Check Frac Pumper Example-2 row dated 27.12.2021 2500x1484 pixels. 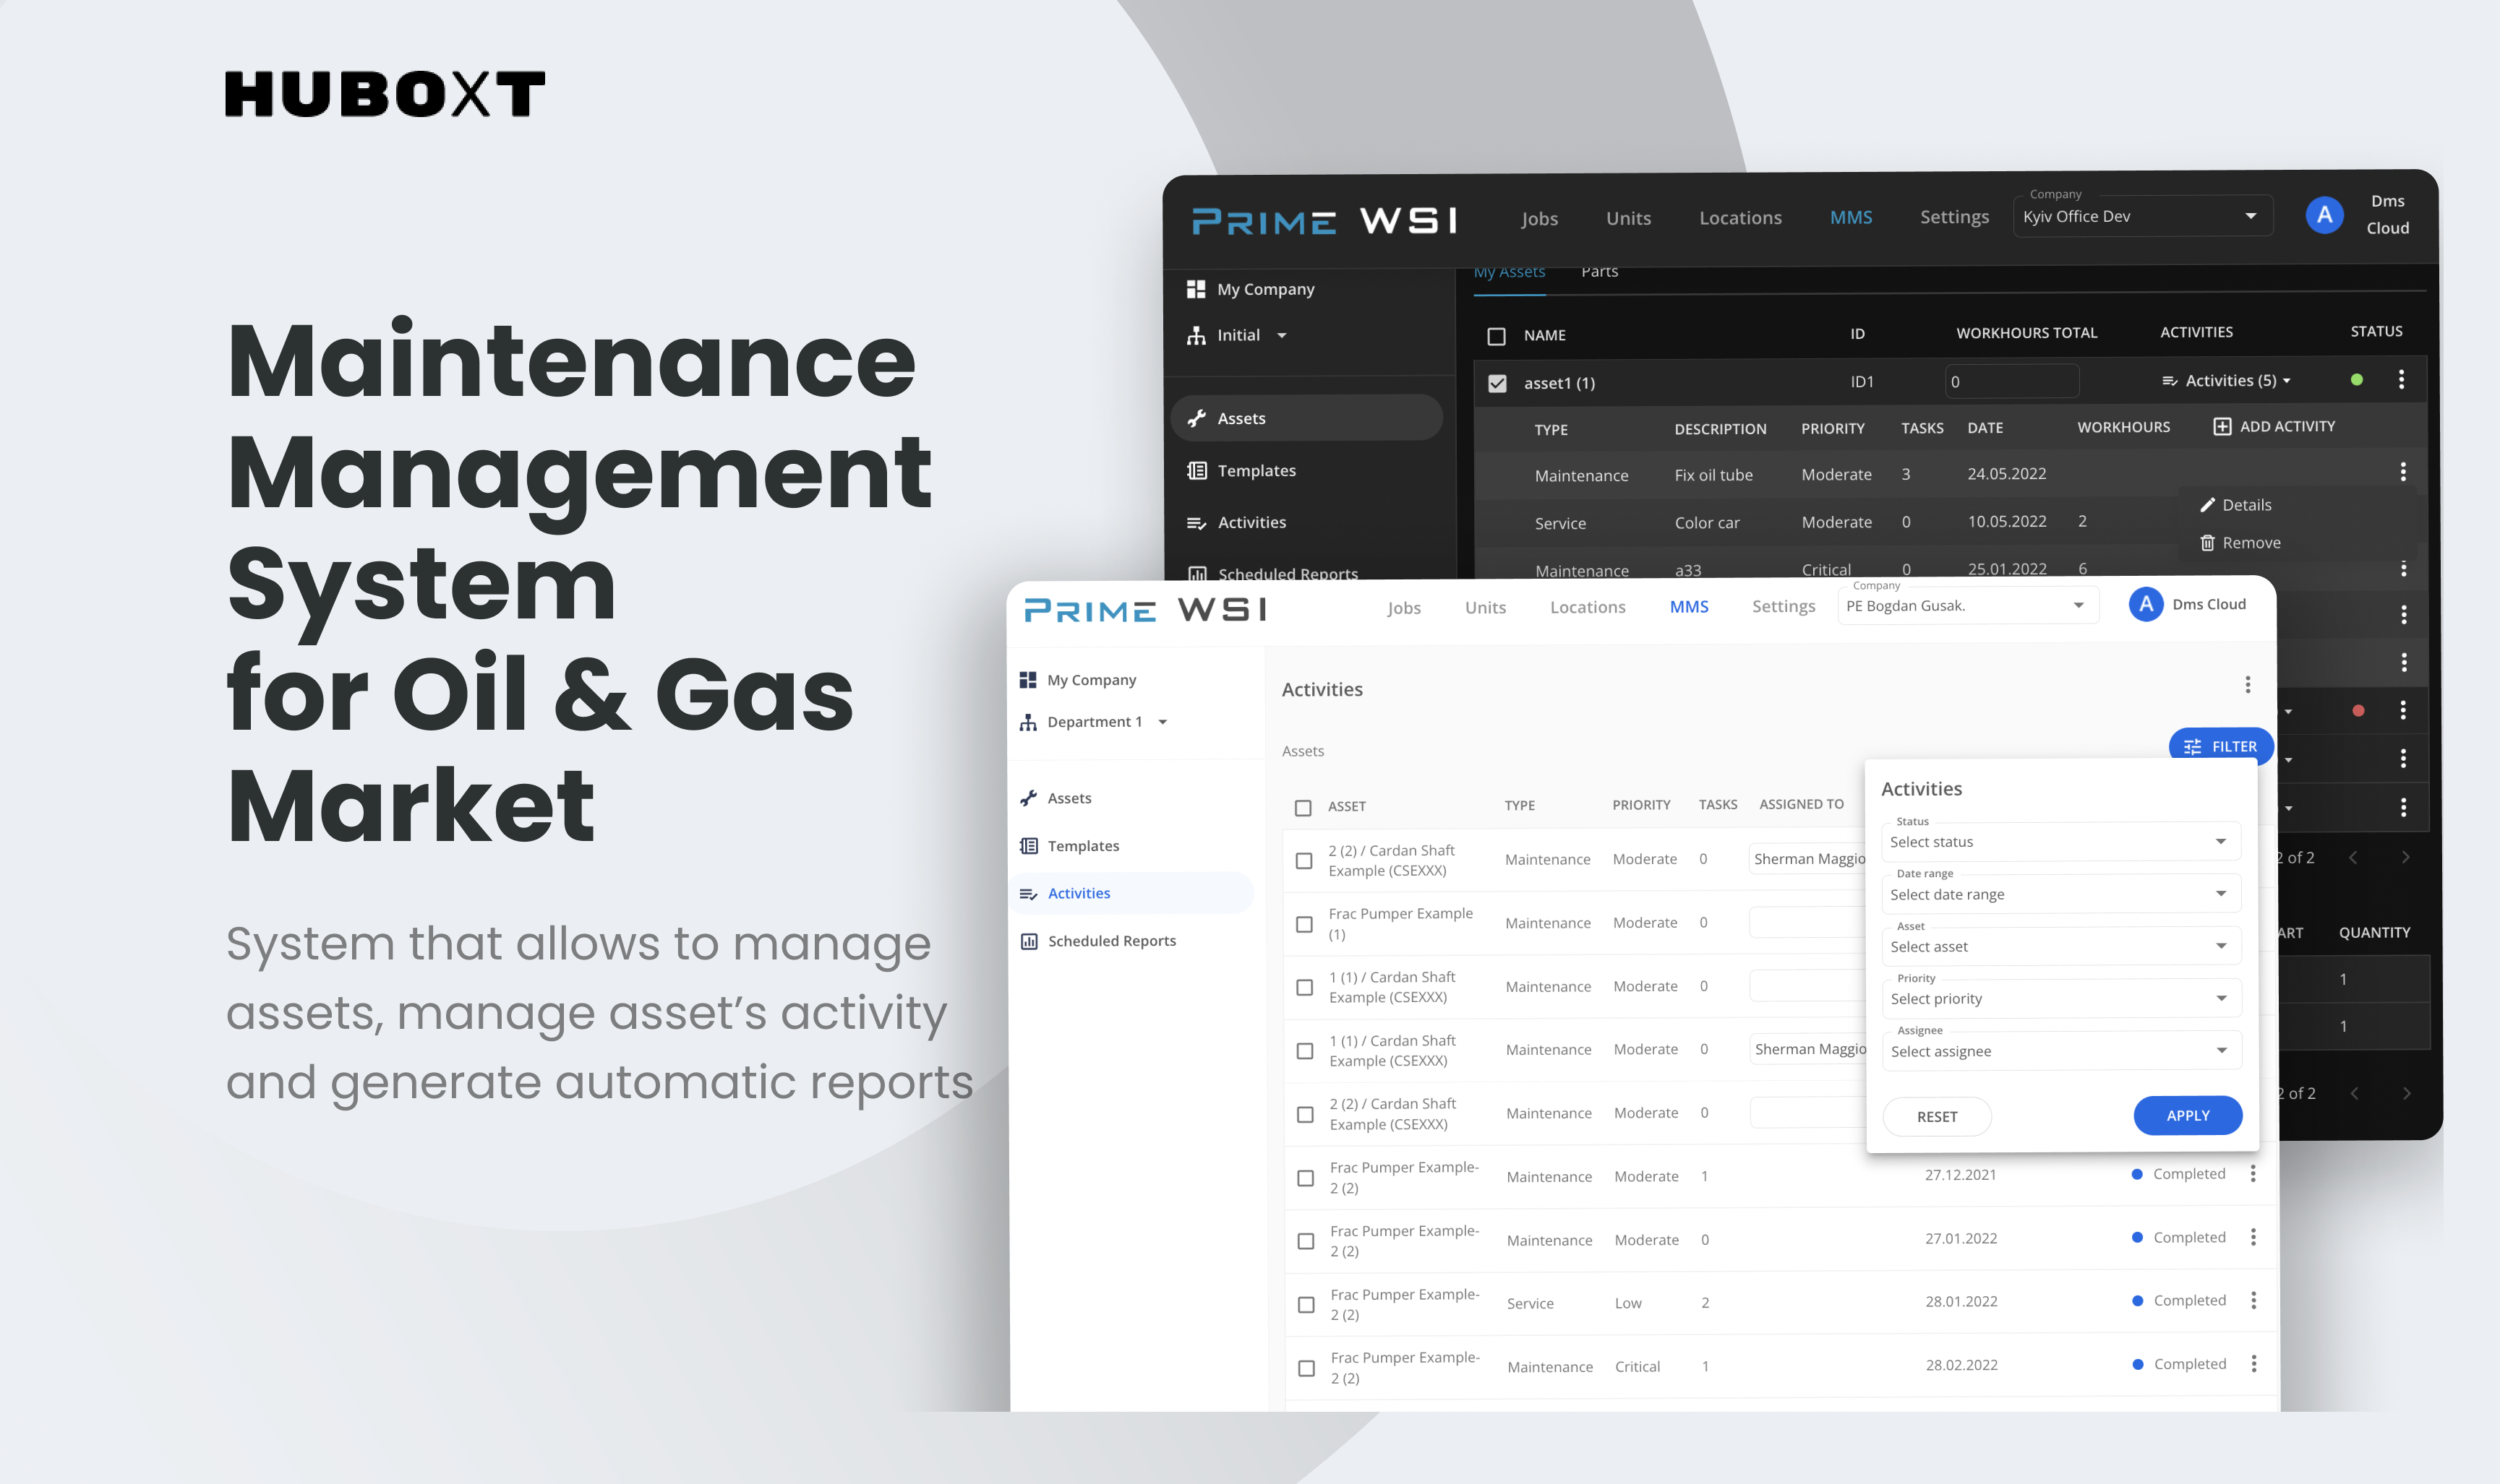tap(1306, 1178)
